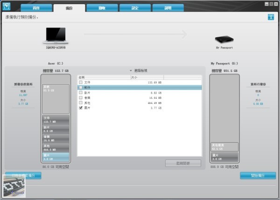This screenshot has height=200, width=280.
Task: Click the 8.82 GB size value
Action: click(x=156, y=93)
